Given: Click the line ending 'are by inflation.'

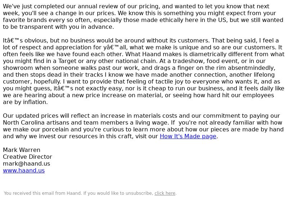Looking at the screenshot, I should [x=25, y=102].
